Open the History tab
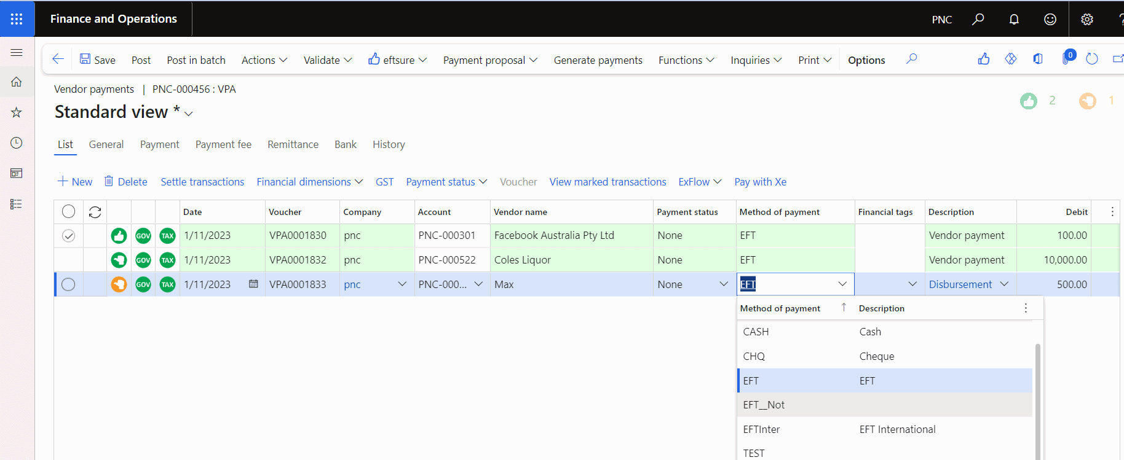 point(389,144)
